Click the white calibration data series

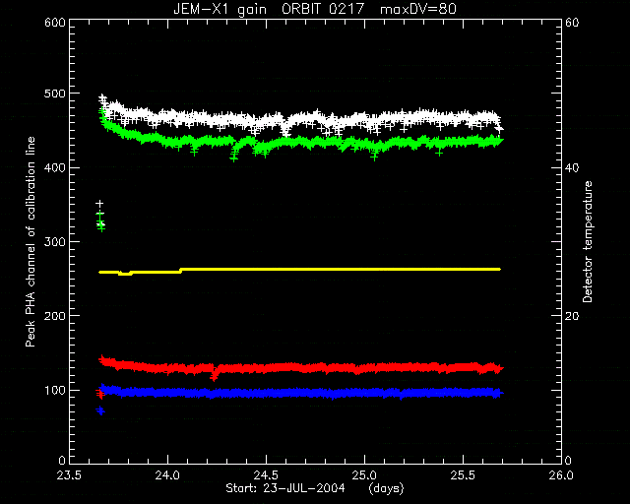(301, 118)
